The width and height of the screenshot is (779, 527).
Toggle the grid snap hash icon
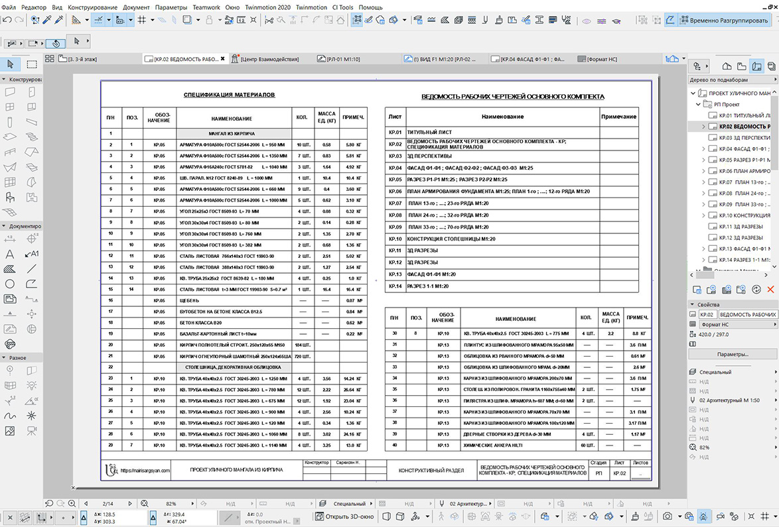pos(141,21)
